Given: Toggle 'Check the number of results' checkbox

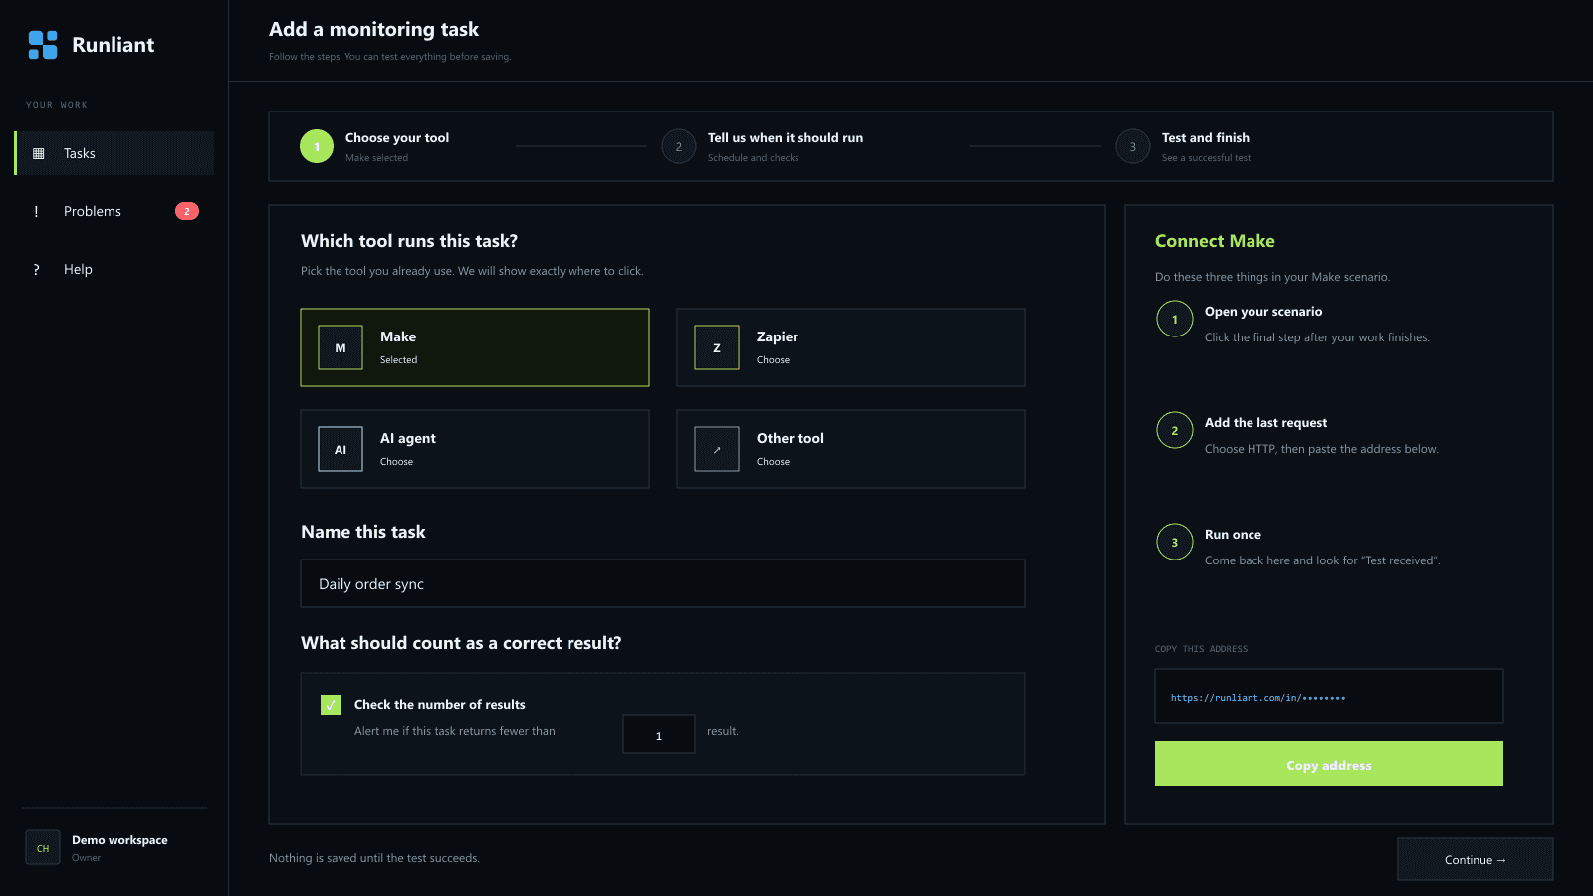Looking at the screenshot, I should (331, 705).
